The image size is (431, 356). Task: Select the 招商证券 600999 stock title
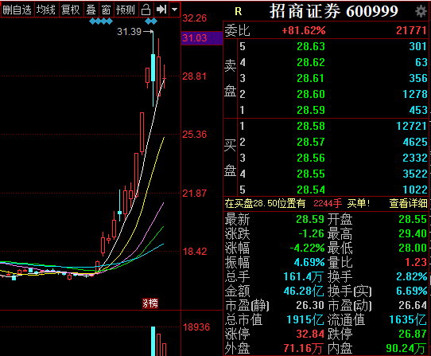tap(334, 11)
